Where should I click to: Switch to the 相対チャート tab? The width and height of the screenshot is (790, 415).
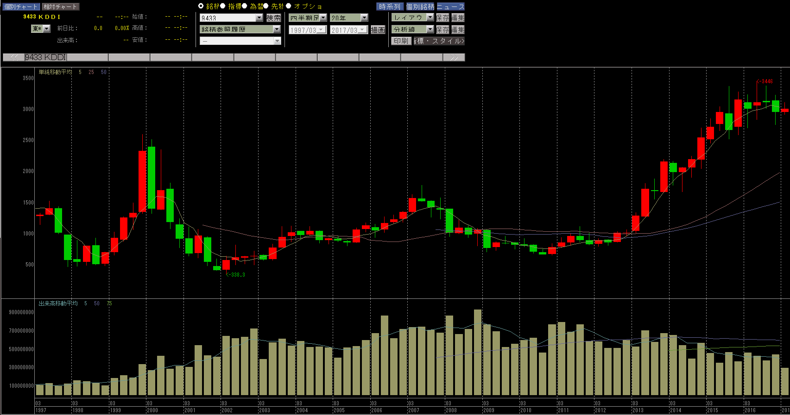[x=60, y=6]
